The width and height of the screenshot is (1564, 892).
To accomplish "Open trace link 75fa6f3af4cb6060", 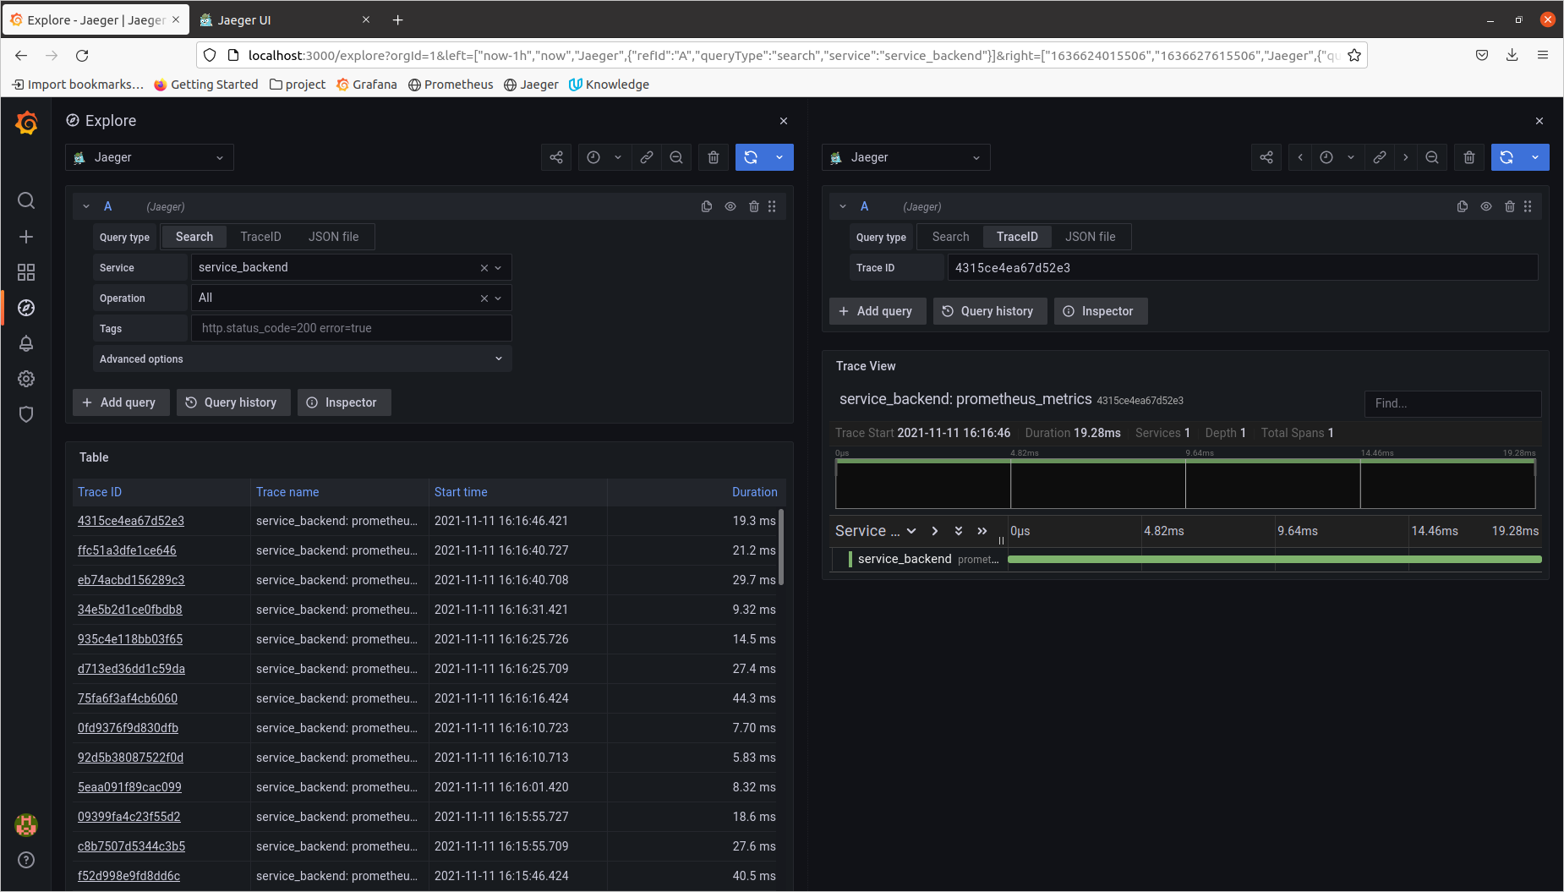I will click(x=128, y=698).
